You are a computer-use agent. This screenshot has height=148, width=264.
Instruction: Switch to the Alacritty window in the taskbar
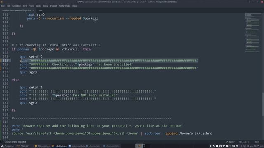pyautogui.click(x=23, y=146)
